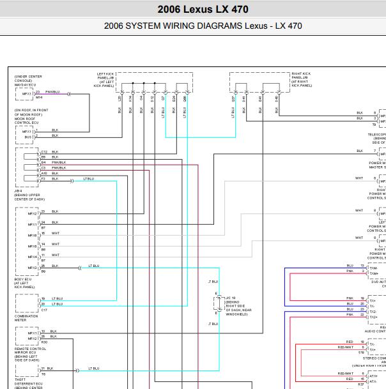Select the MPX4 pin of the Body ECU
The height and width of the screenshot is (389, 386).
click(32, 257)
